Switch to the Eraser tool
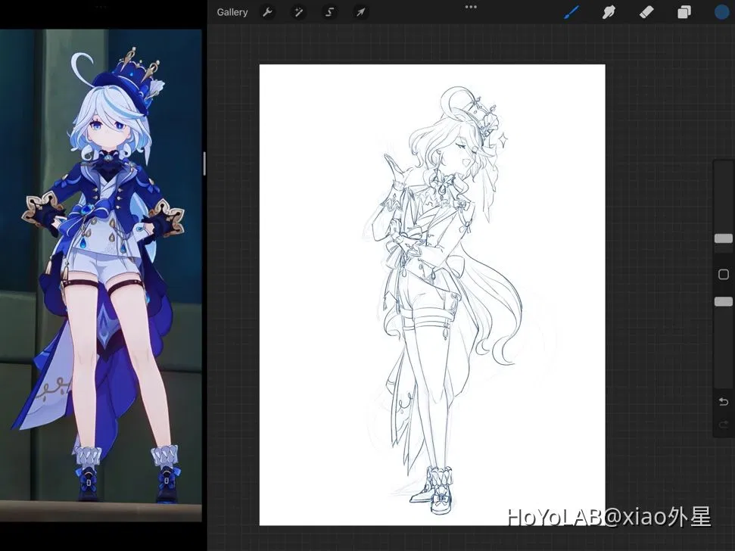This screenshot has height=551, width=735. [646, 11]
